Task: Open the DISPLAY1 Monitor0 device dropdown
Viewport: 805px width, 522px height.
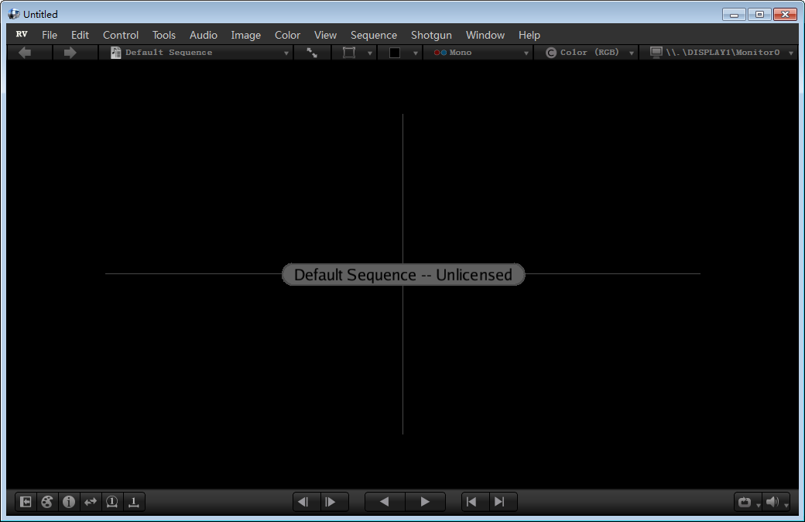Action: 719,53
